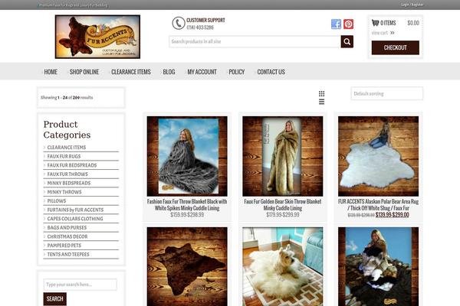Switch to list view layout

coord(321,102)
